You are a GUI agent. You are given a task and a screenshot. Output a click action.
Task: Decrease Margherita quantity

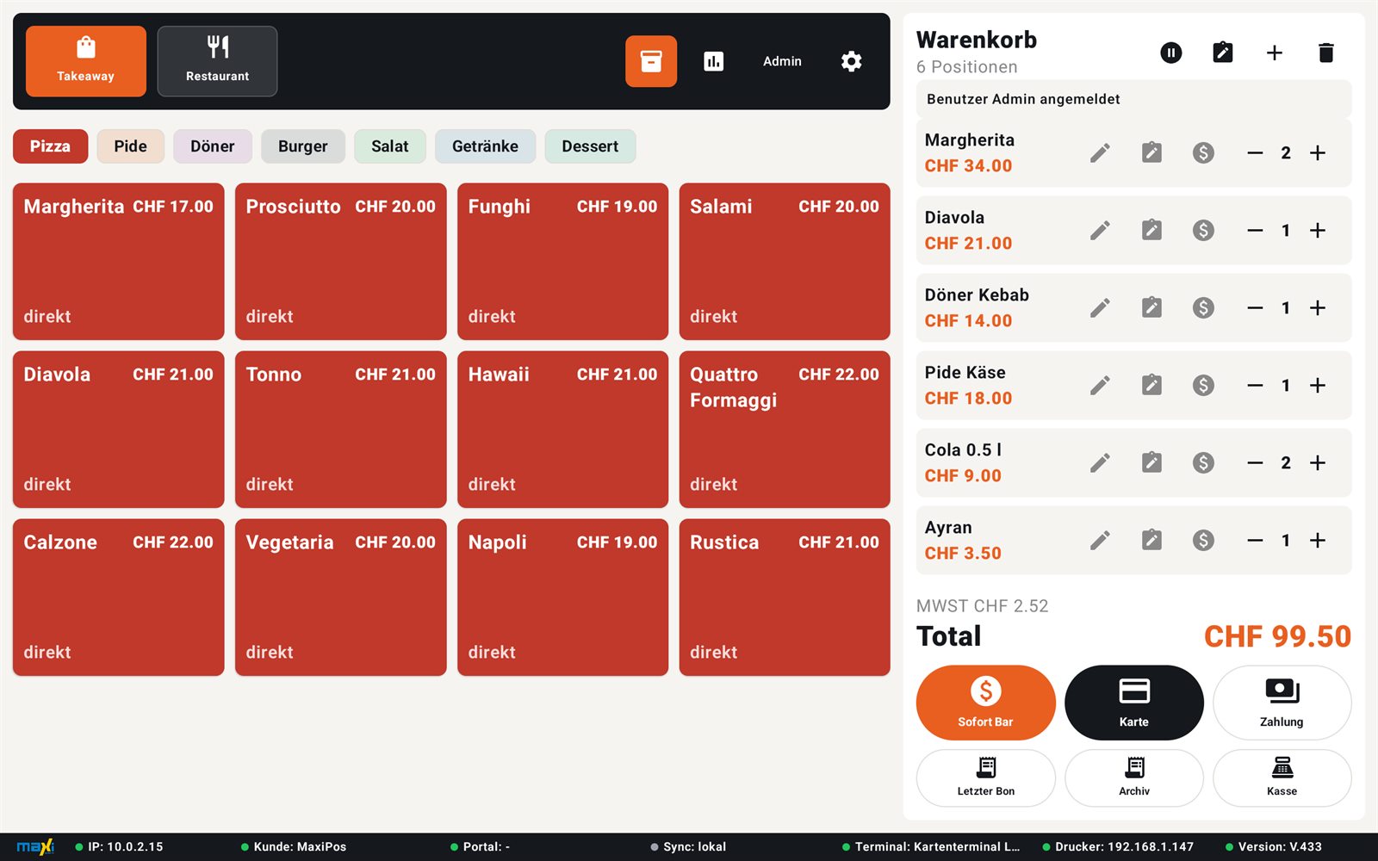[1255, 153]
